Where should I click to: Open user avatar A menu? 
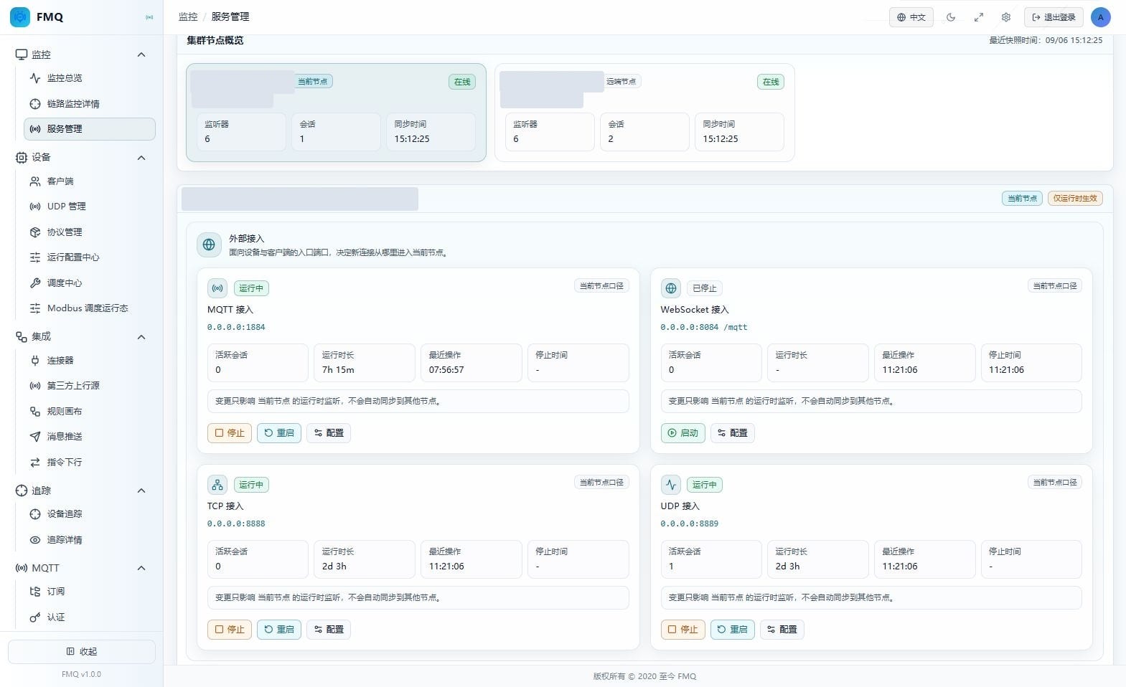click(x=1100, y=17)
